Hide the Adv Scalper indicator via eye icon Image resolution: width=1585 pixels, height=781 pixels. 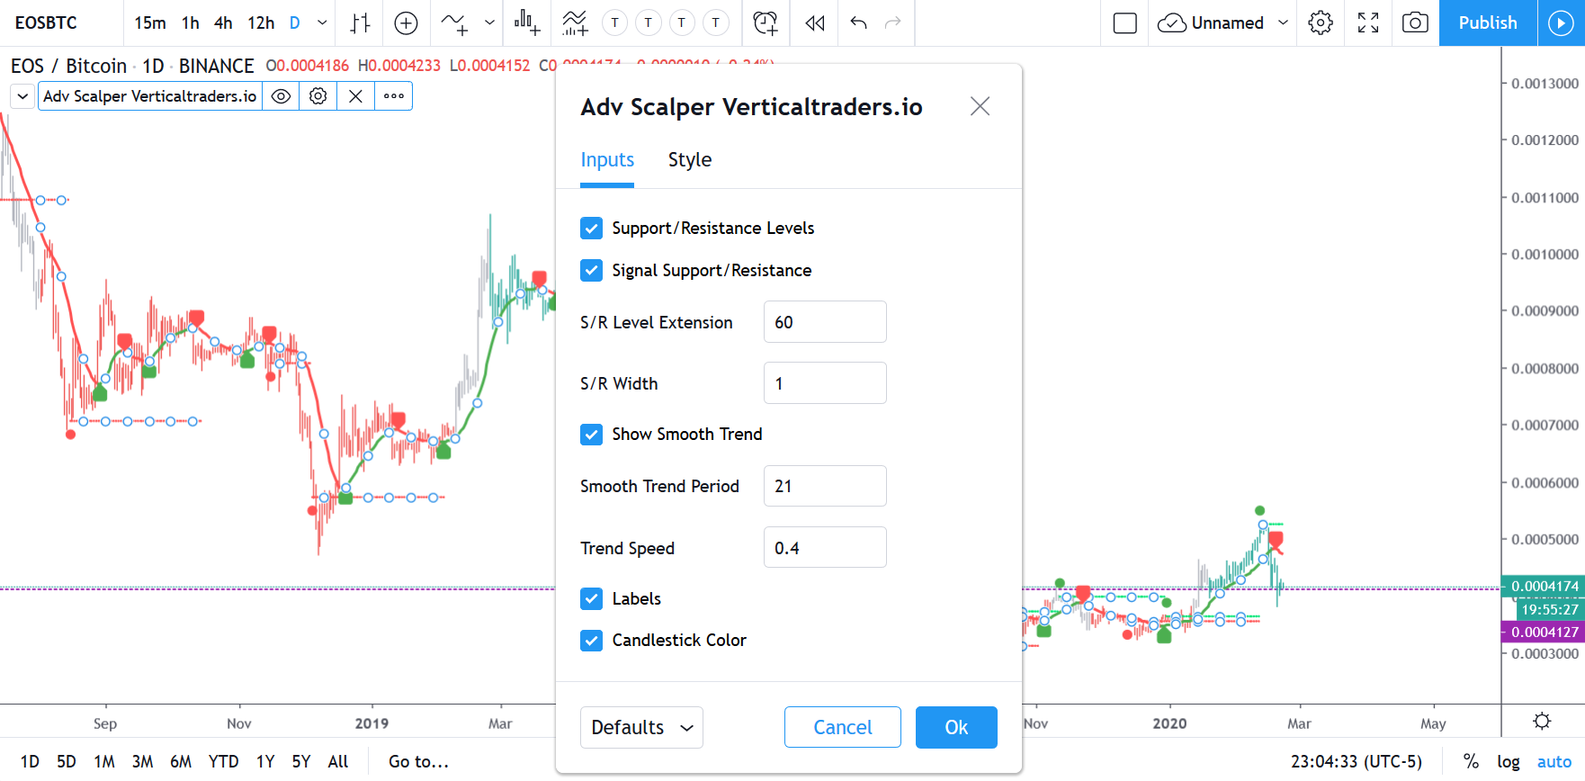tap(282, 96)
